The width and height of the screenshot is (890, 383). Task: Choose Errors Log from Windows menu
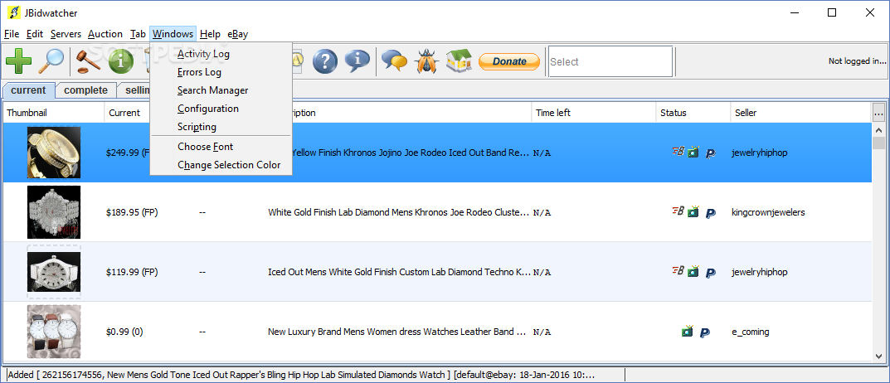click(x=221, y=72)
